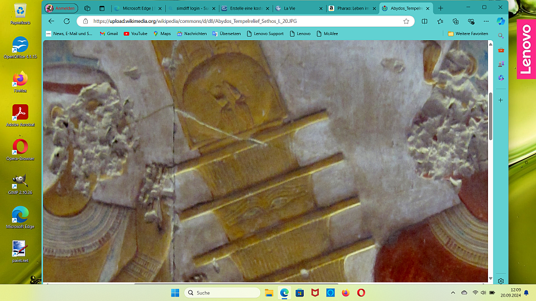The image size is (536, 301).
Task: Open McAfee from taskbar
Action: point(315,293)
